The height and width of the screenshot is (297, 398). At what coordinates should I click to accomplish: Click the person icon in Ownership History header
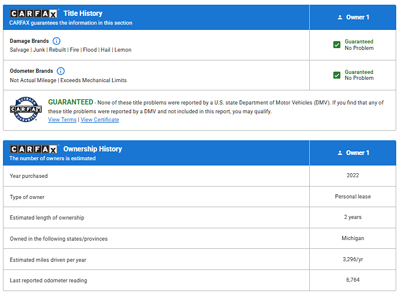pos(340,153)
